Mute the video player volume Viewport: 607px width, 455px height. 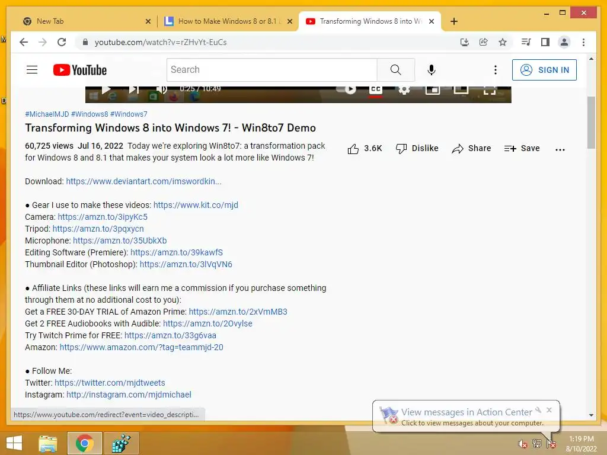coord(161,90)
